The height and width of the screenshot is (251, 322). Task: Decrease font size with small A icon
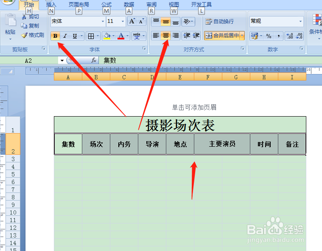pyautogui.click(x=142, y=21)
